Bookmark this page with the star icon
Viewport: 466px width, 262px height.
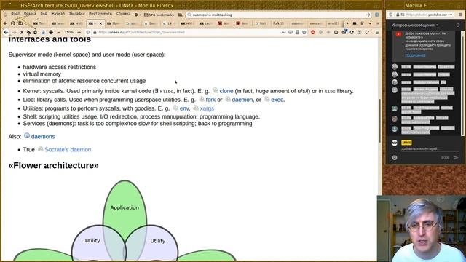(304, 32)
